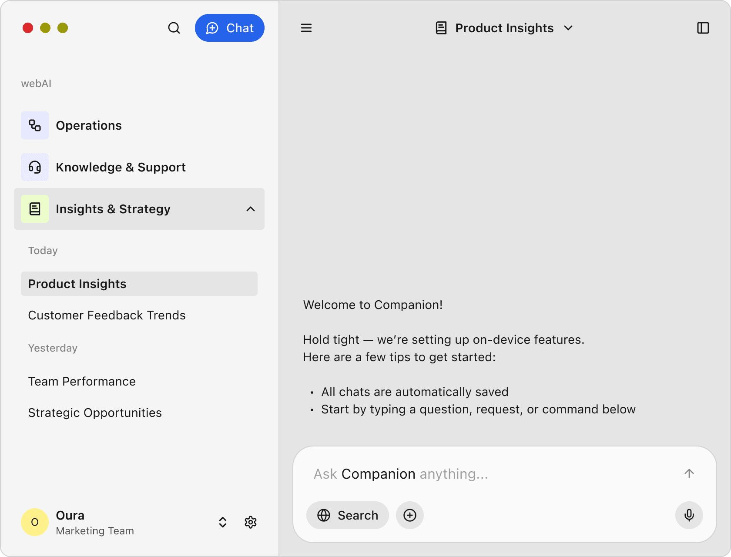Image resolution: width=731 pixels, height=557 pixels.
Task: Enable web Search in the input bar
Action: click(347, 515)
